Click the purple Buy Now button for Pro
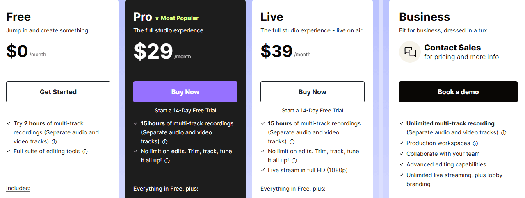 [185, 92]
